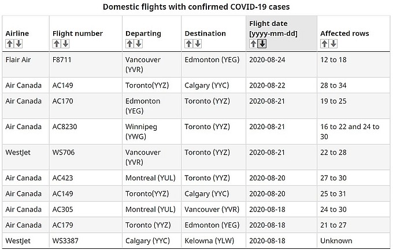Click the table title about confirmed COVID-19 cases

(x=196, y=7)
